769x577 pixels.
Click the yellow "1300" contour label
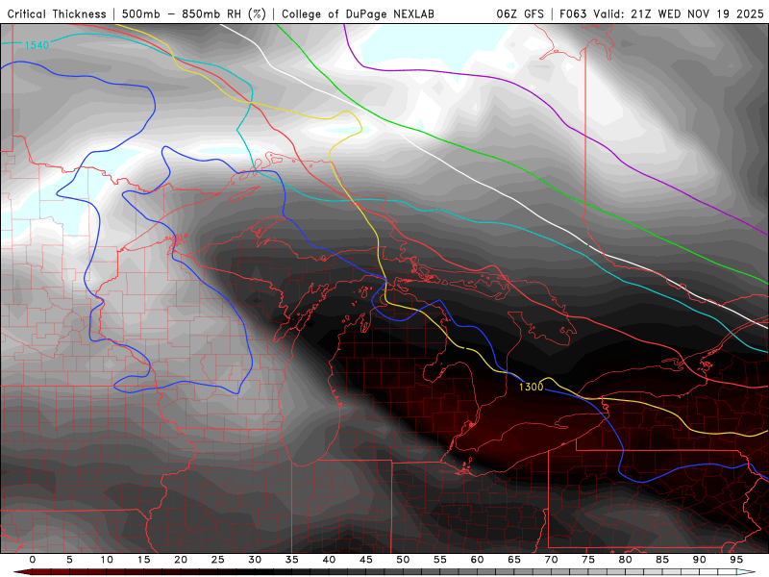click(532, 387)
